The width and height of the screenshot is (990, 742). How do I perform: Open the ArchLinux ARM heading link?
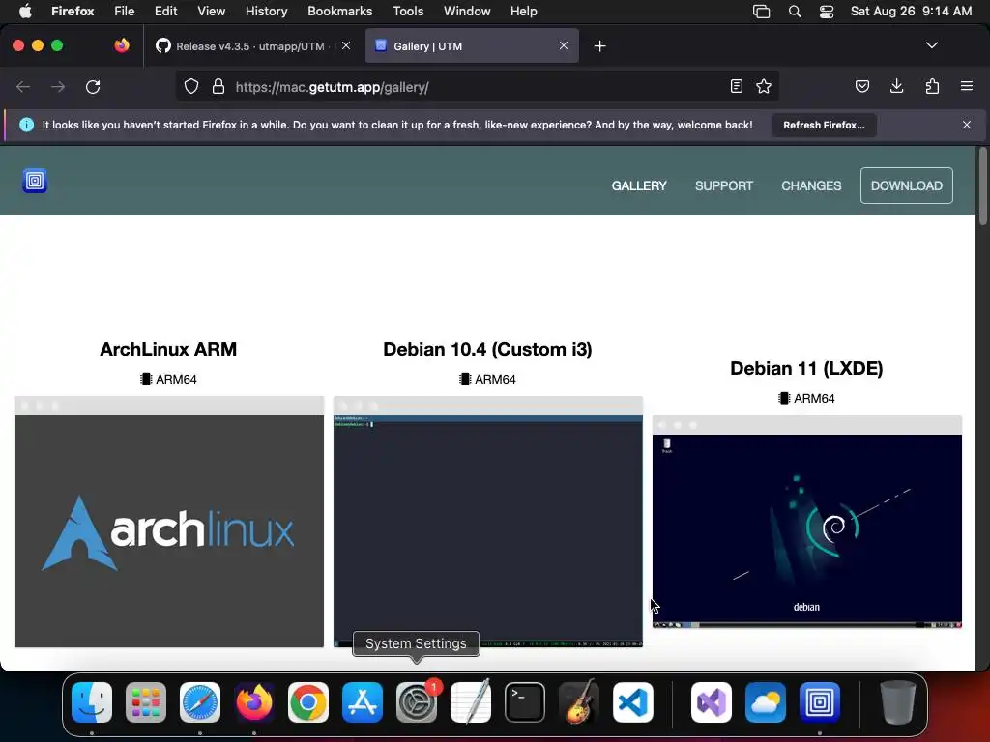point(168,349)
